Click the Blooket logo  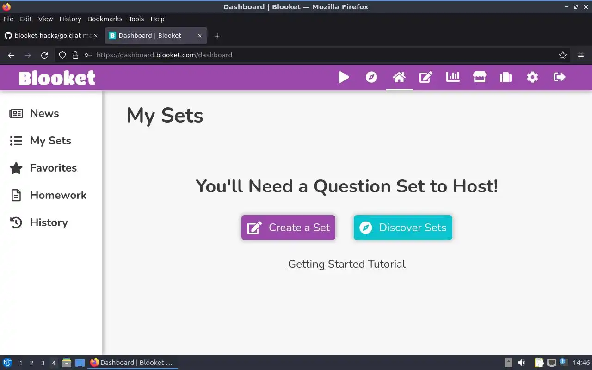pyautogui.click(x=57, y=78)
